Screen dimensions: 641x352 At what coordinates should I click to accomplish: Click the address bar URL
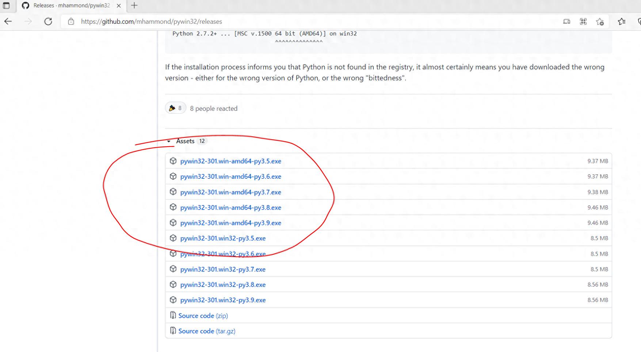pyautogui.click(x=152, y=22)
